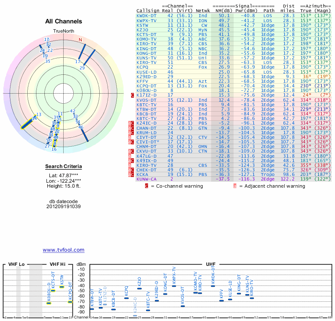Click the Callsign column header
The image size is (335, 321).
pos(148,10)
